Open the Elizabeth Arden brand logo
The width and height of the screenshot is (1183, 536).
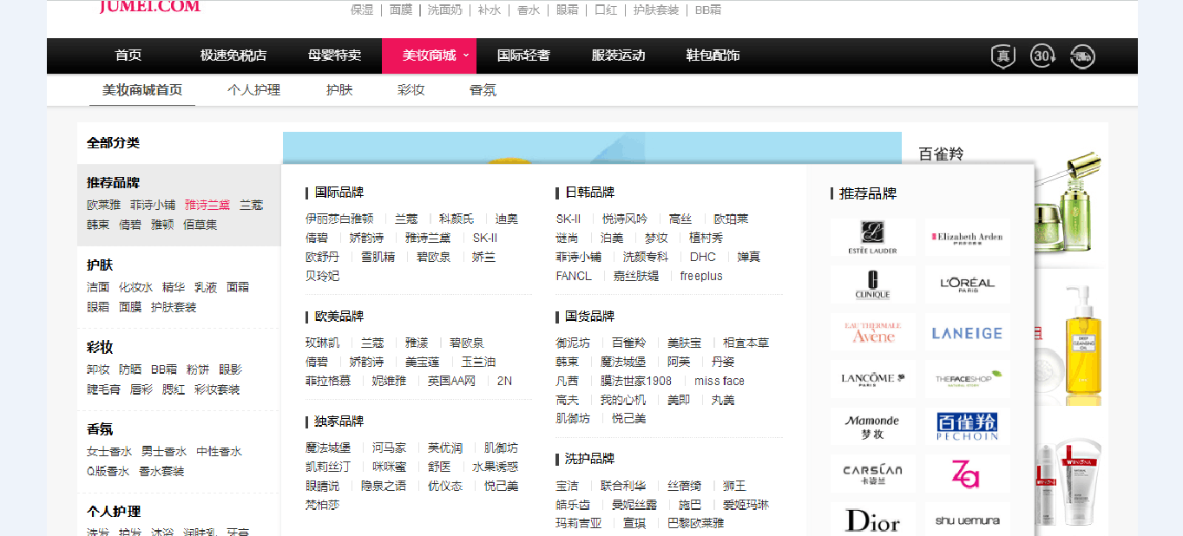[967, 237]
